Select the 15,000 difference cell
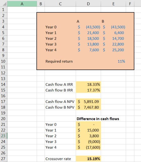The image size is (141, 162). [x=88, y=130]
